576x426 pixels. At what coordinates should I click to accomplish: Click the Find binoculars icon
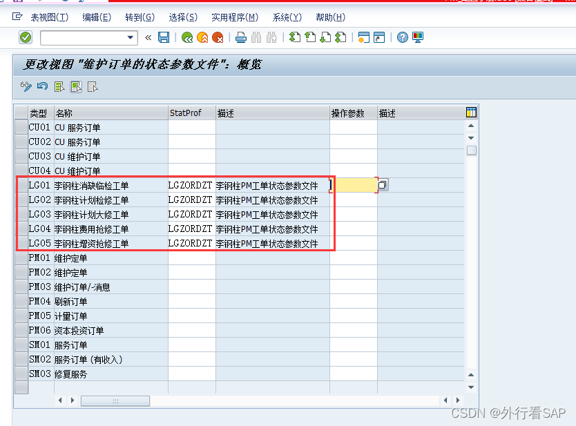pyautogui.click(x=256, y=37)
